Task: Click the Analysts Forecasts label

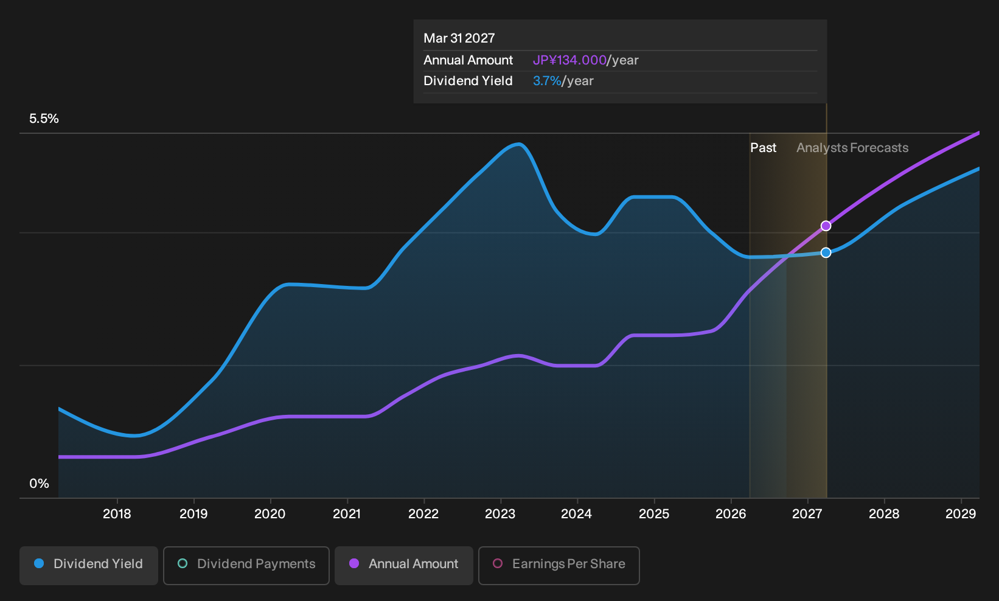Action: pyautogui.click(x=852, y=148)
